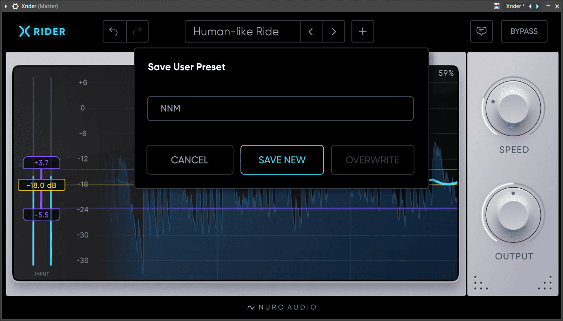Click the undo arrow icon
The height and width of the screenshot is (321, 563).
click(x=114, y=32)
